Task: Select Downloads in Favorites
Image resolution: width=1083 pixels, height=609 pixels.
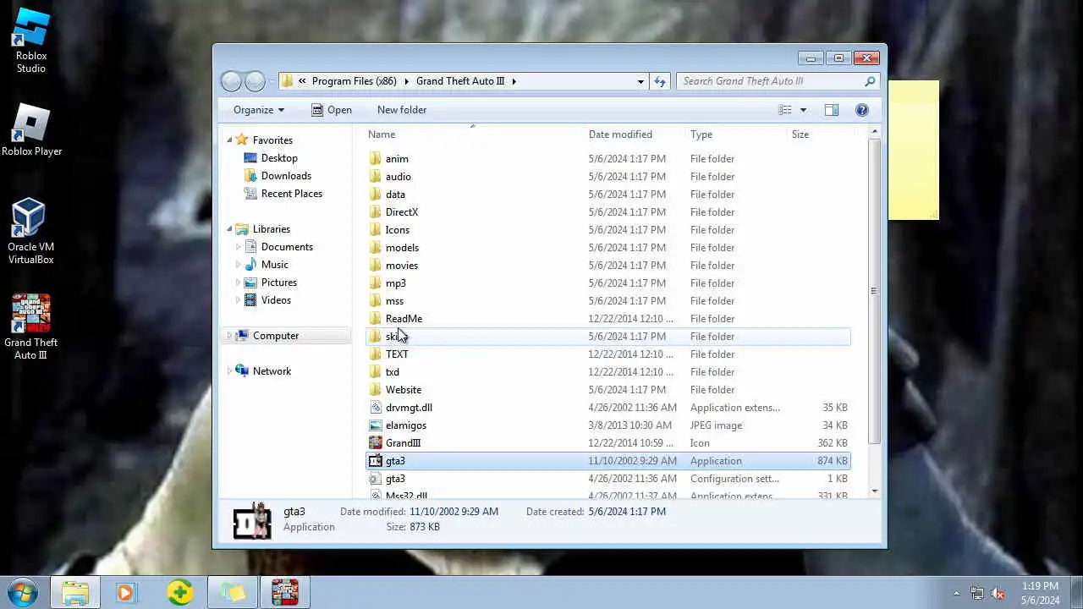Action: [286, 176]
